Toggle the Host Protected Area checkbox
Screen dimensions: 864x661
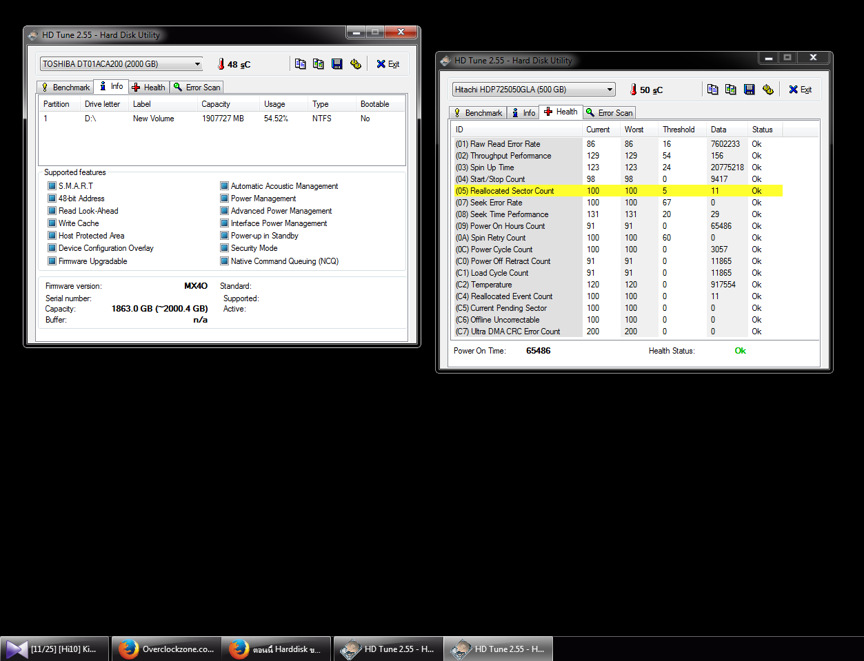(x=52, y=236)
